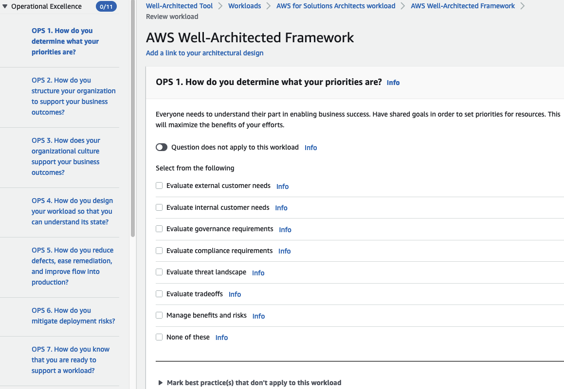Image resolution: width=564 pixels, height=389 pixels.
Task: Open Info for Manage benefits and risks
Action: (x=258, y=316)
